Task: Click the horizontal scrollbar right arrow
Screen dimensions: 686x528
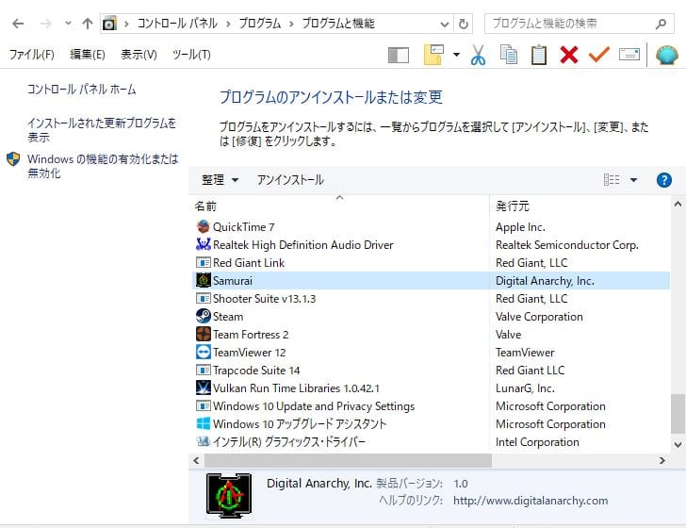Action: [x=661, y=460]
